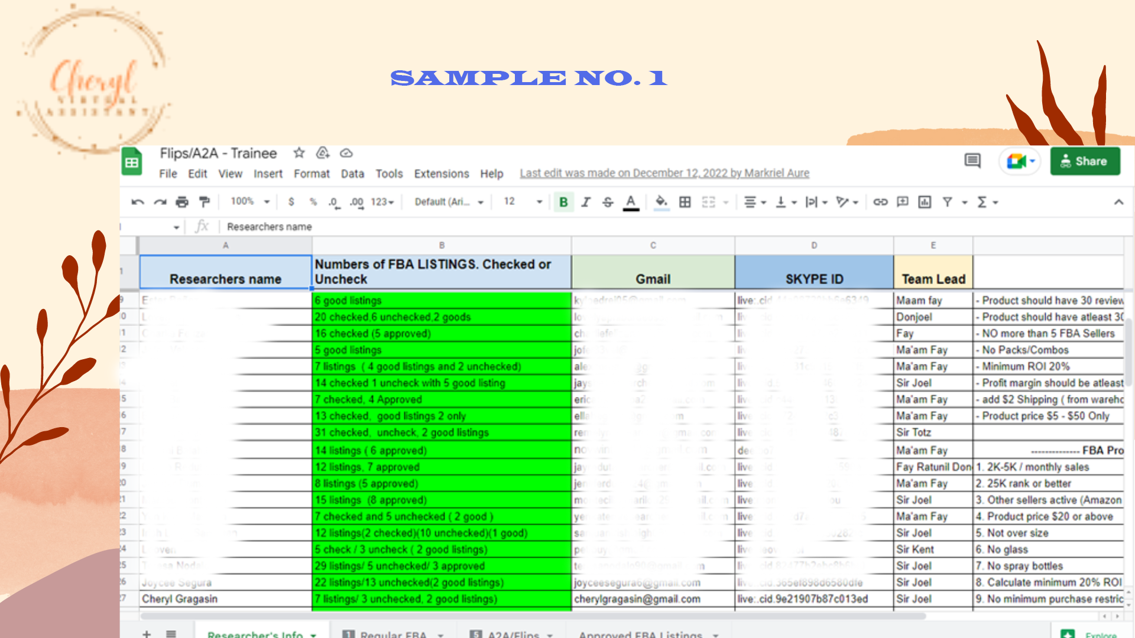Toggle italic formatting
Image resolution: width=1135 pixels, height=638 pixels.
(586, 202)
